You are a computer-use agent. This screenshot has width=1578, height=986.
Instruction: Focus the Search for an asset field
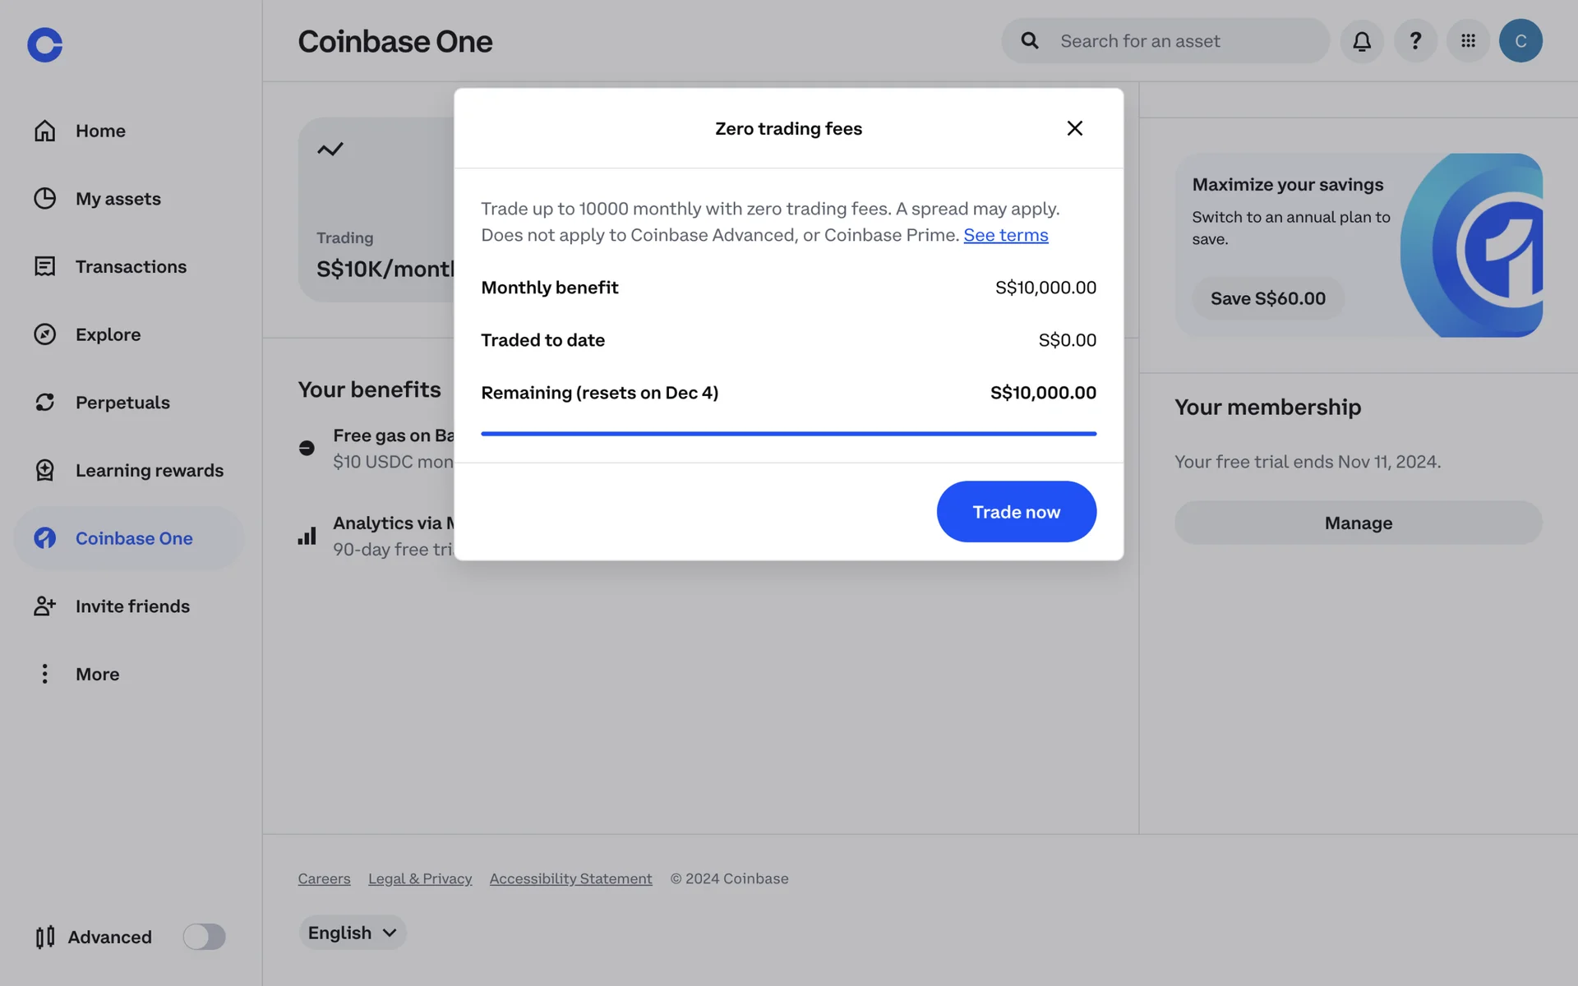point(1183,41)
